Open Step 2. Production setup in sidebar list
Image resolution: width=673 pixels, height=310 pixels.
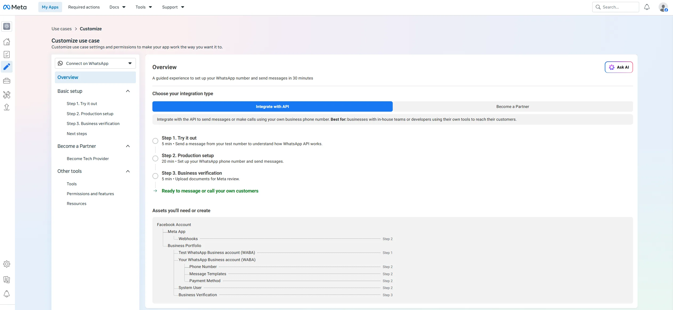[90, 114]
